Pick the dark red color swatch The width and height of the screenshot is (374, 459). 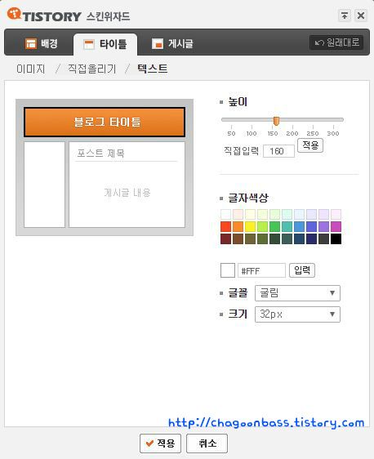pyautogui.click(x=225, y=238)
